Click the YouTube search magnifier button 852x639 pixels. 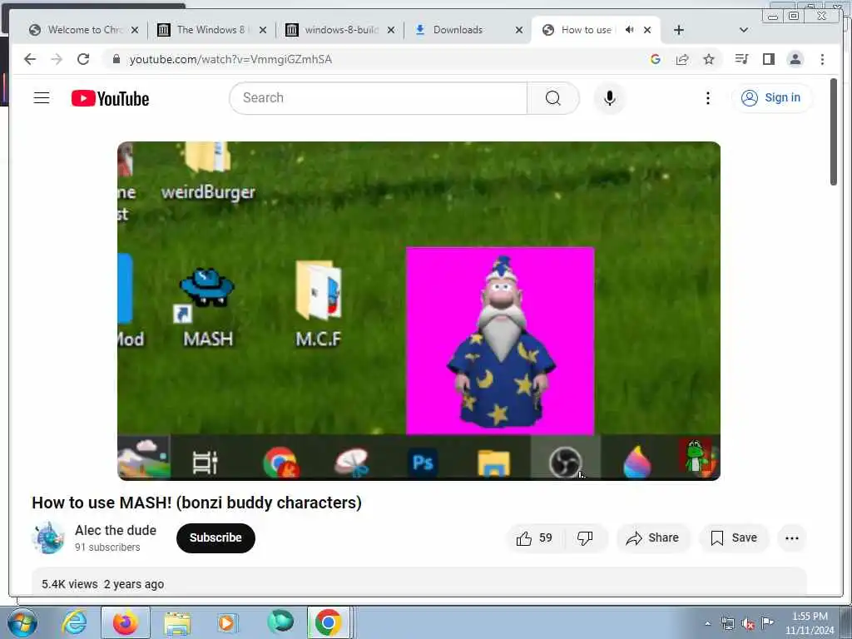pyautogui.click(x=553, y=98)
